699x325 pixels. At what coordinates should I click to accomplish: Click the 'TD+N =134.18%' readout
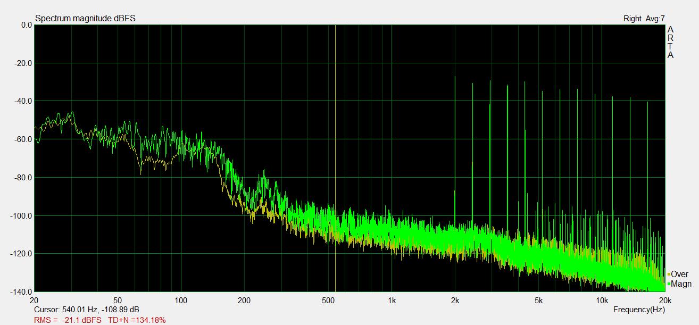137,320
